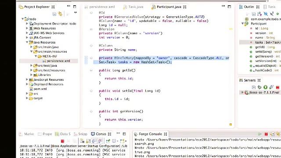The height and width of the screenshot is (158, 281).
Task: Place cursor on 'int version = 0;' line
Action: (x=114, y=37)
